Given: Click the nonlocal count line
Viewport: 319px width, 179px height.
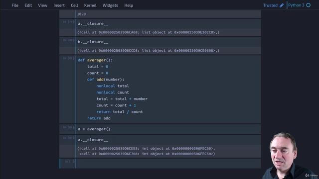Looking at the screenshot, I should point(113,92).
